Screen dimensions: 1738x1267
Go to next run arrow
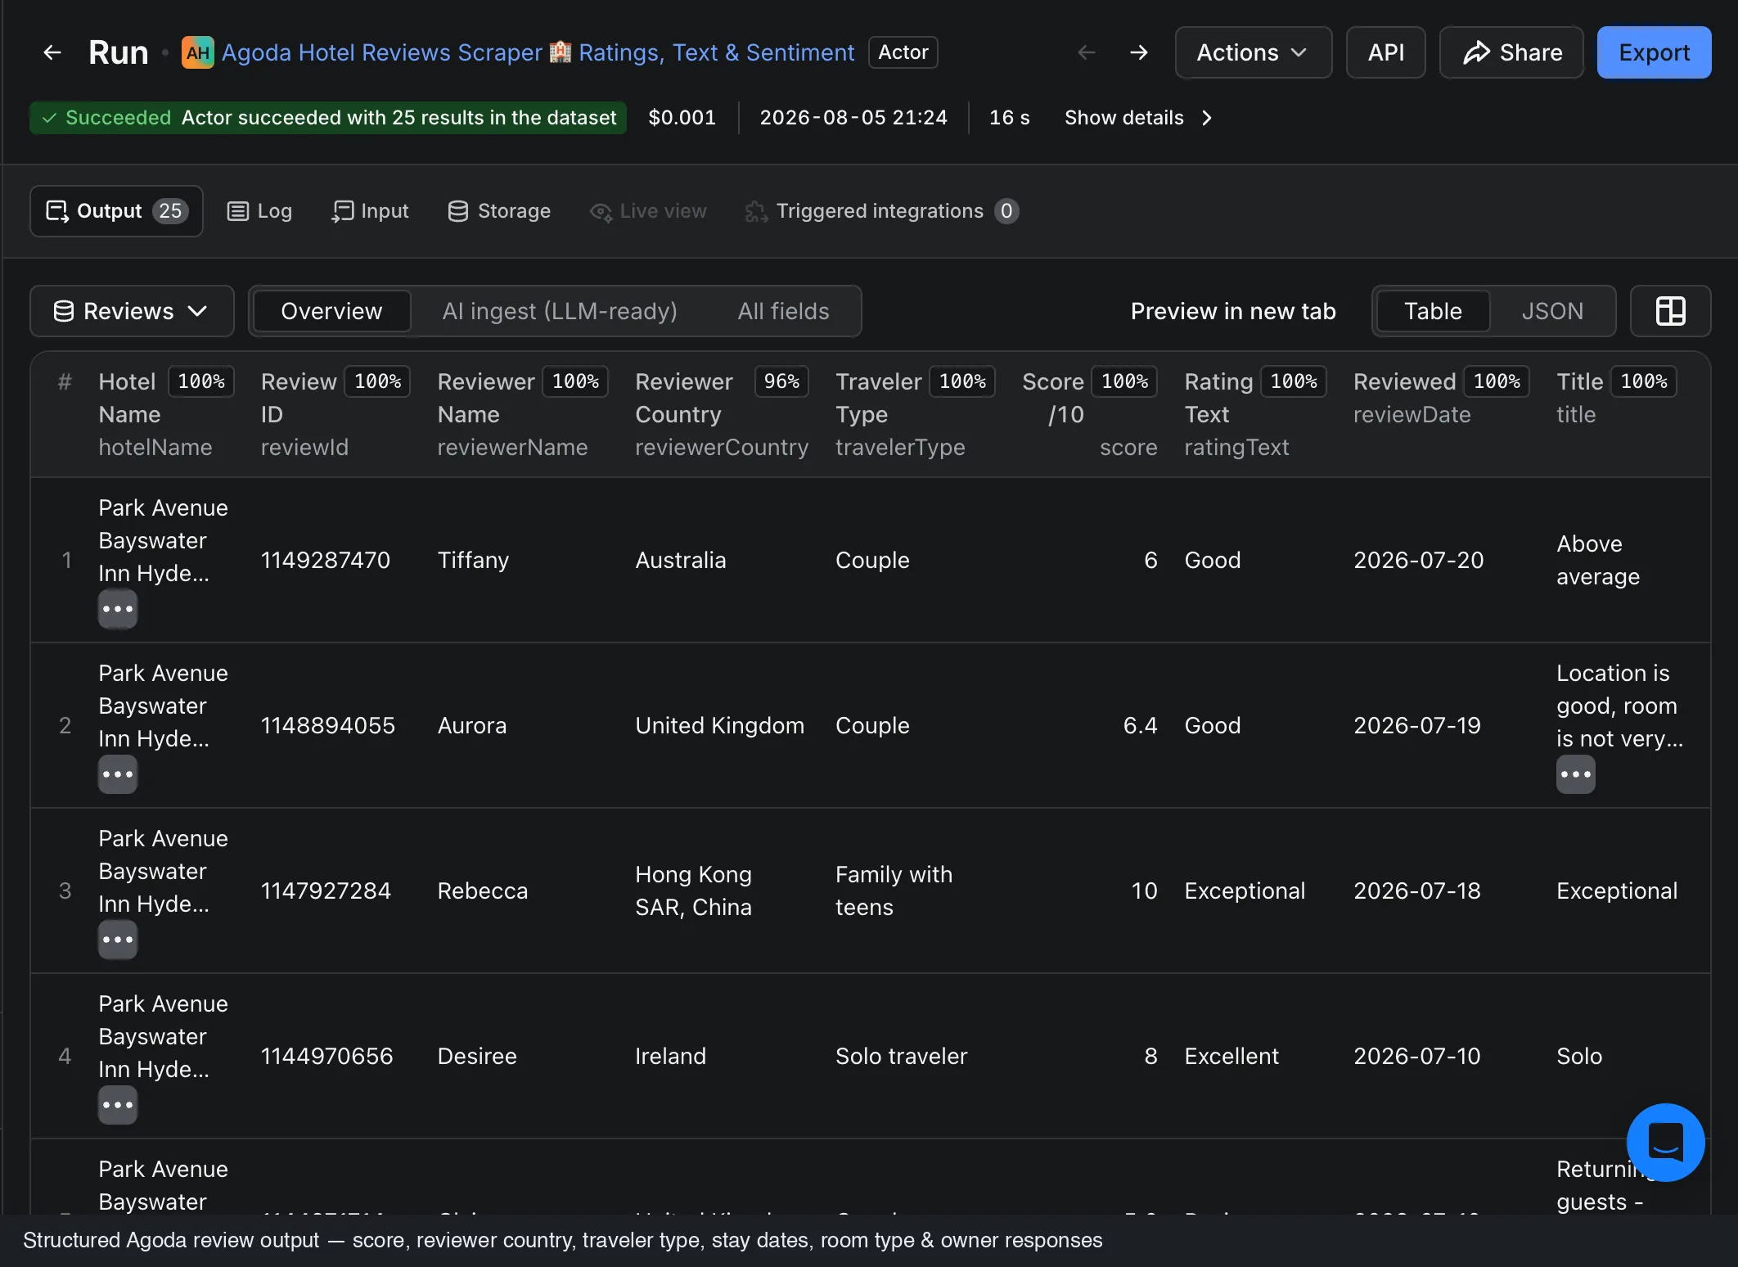pos(1139,52)
